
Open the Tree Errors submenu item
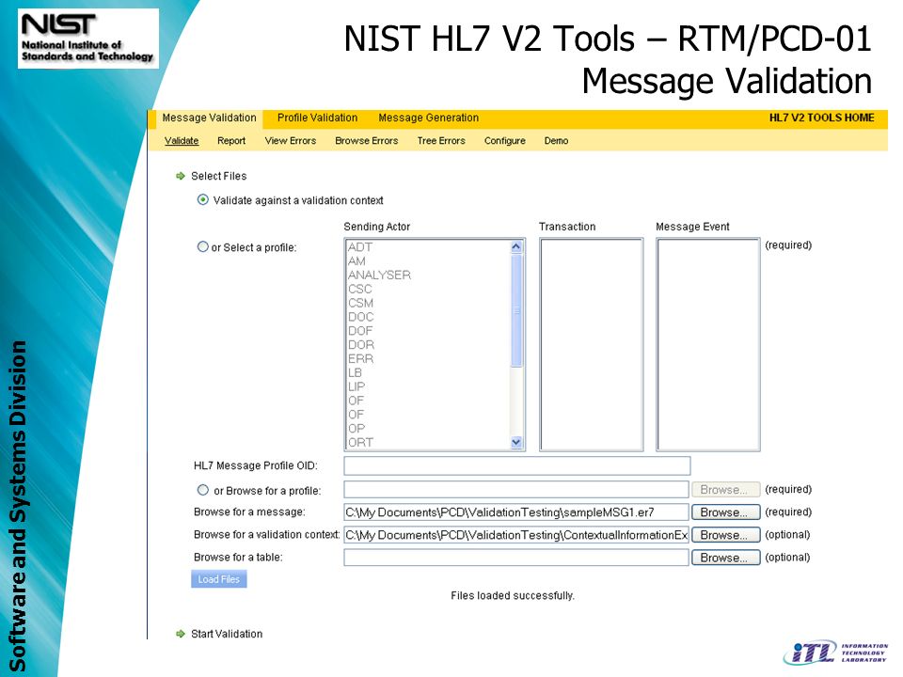(x=441, y=140)
